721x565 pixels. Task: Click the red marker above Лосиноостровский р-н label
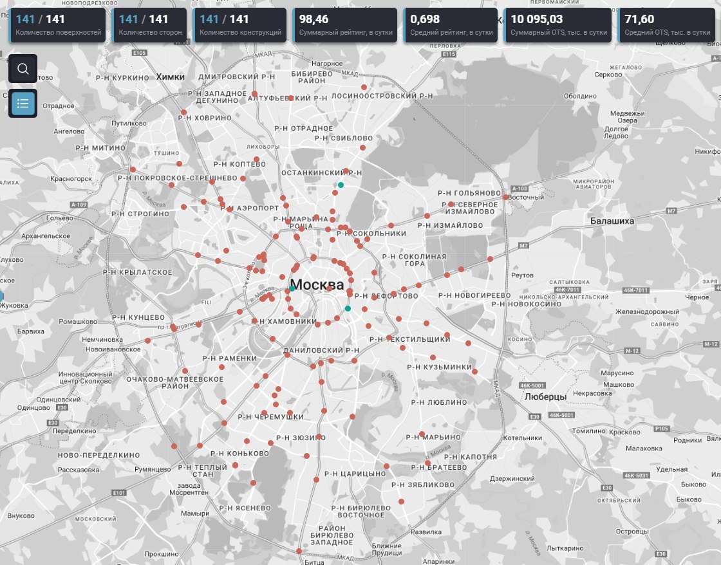364,87
